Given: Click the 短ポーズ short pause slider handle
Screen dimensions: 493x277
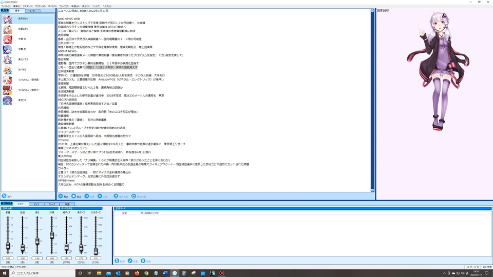Looking at the screenshot, I should click(x=66, y=247).
